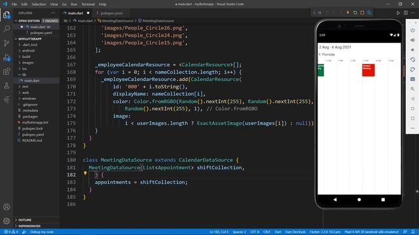Take emulator screenshot camera icon
This screenshot has width=419, height=235.
pos(412,79)
